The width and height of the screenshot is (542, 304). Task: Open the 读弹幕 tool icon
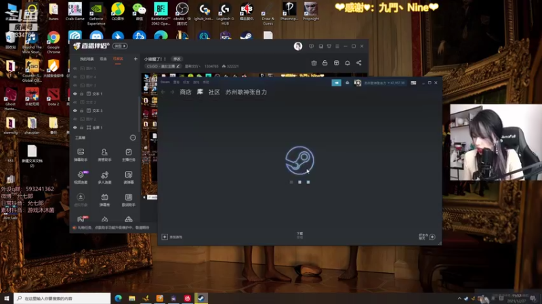129,177
